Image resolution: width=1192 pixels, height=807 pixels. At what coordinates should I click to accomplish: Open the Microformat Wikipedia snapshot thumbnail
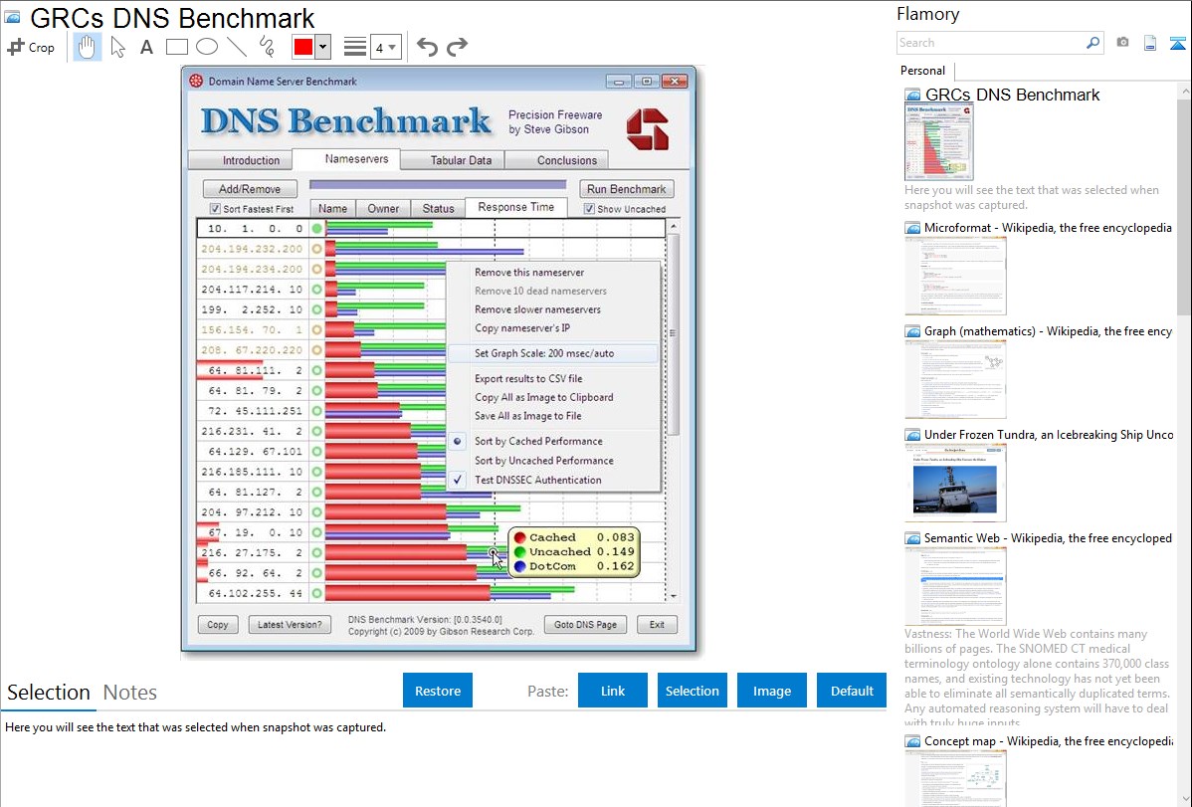[x=955, y=276]
